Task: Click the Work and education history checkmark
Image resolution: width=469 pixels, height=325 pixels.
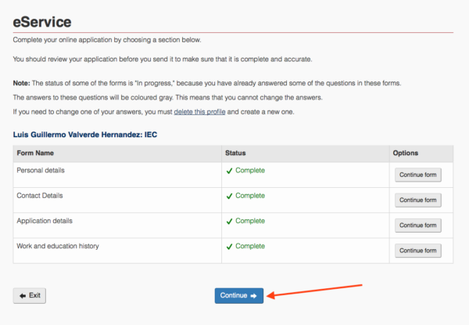Action: click(x=229, y=246)
